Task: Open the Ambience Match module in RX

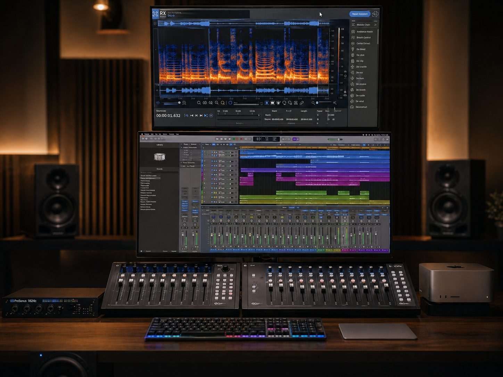Action: pos(362,32)
